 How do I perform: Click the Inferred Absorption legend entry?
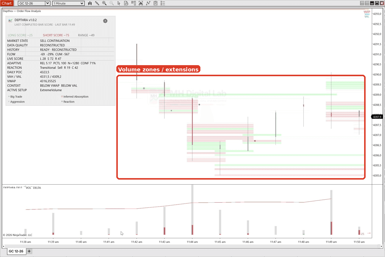(75, 97)
